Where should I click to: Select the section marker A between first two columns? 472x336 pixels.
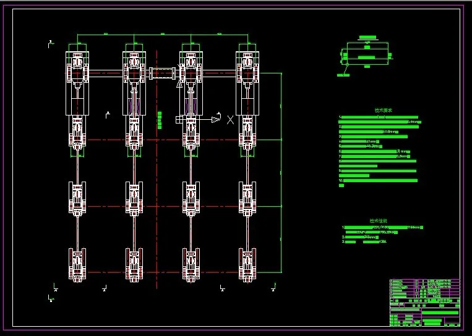pyautogui.click(x=108, y=115)
